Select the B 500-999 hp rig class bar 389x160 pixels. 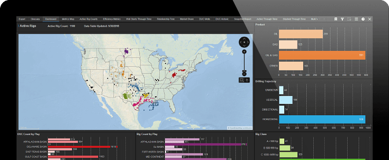pyautogui.click(x=285, y=148)
